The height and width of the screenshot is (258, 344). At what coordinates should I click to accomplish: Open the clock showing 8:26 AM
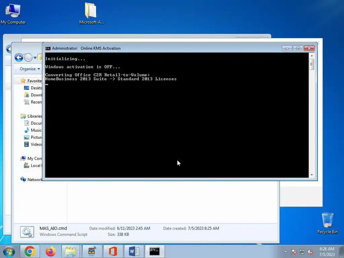pos(327,252)
